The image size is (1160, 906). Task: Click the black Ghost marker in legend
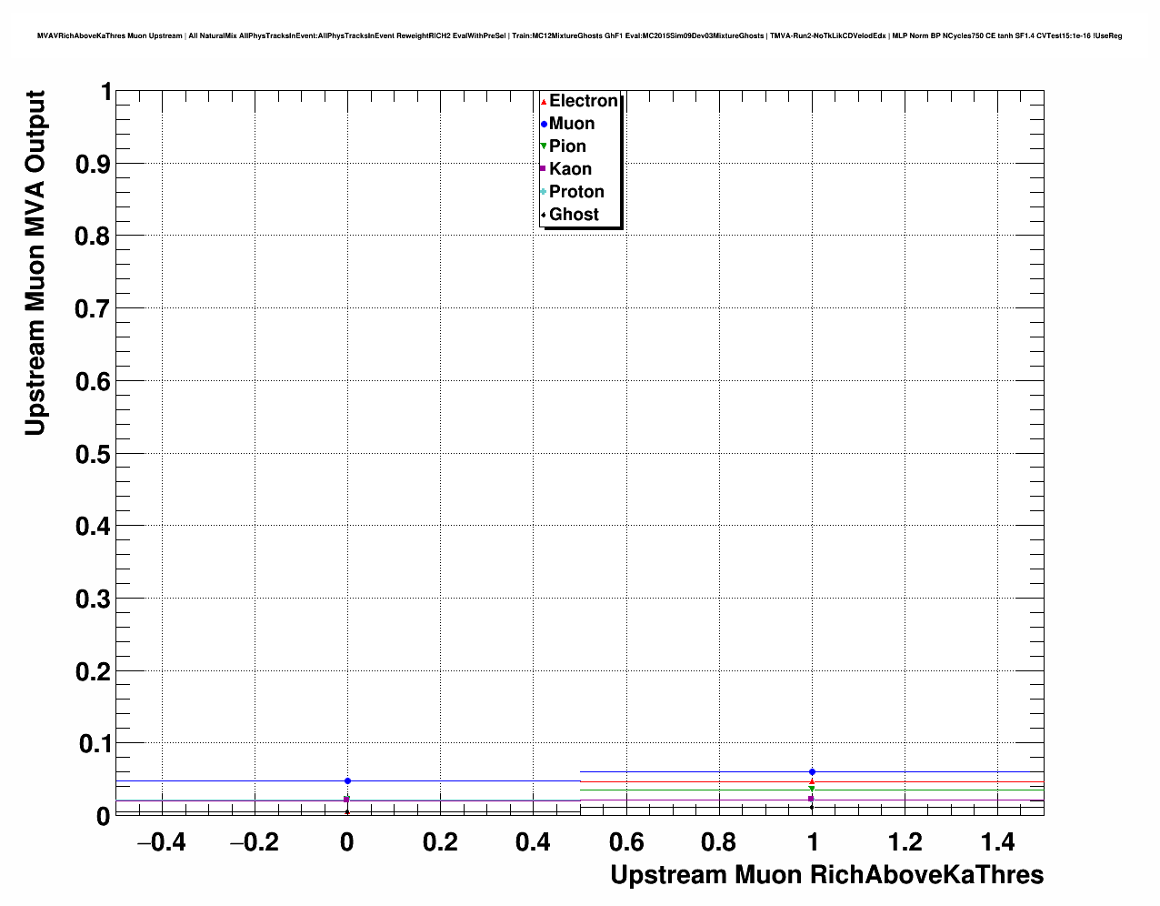point(544,215)
